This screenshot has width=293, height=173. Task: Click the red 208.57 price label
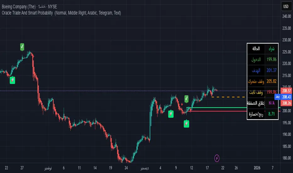286,91
